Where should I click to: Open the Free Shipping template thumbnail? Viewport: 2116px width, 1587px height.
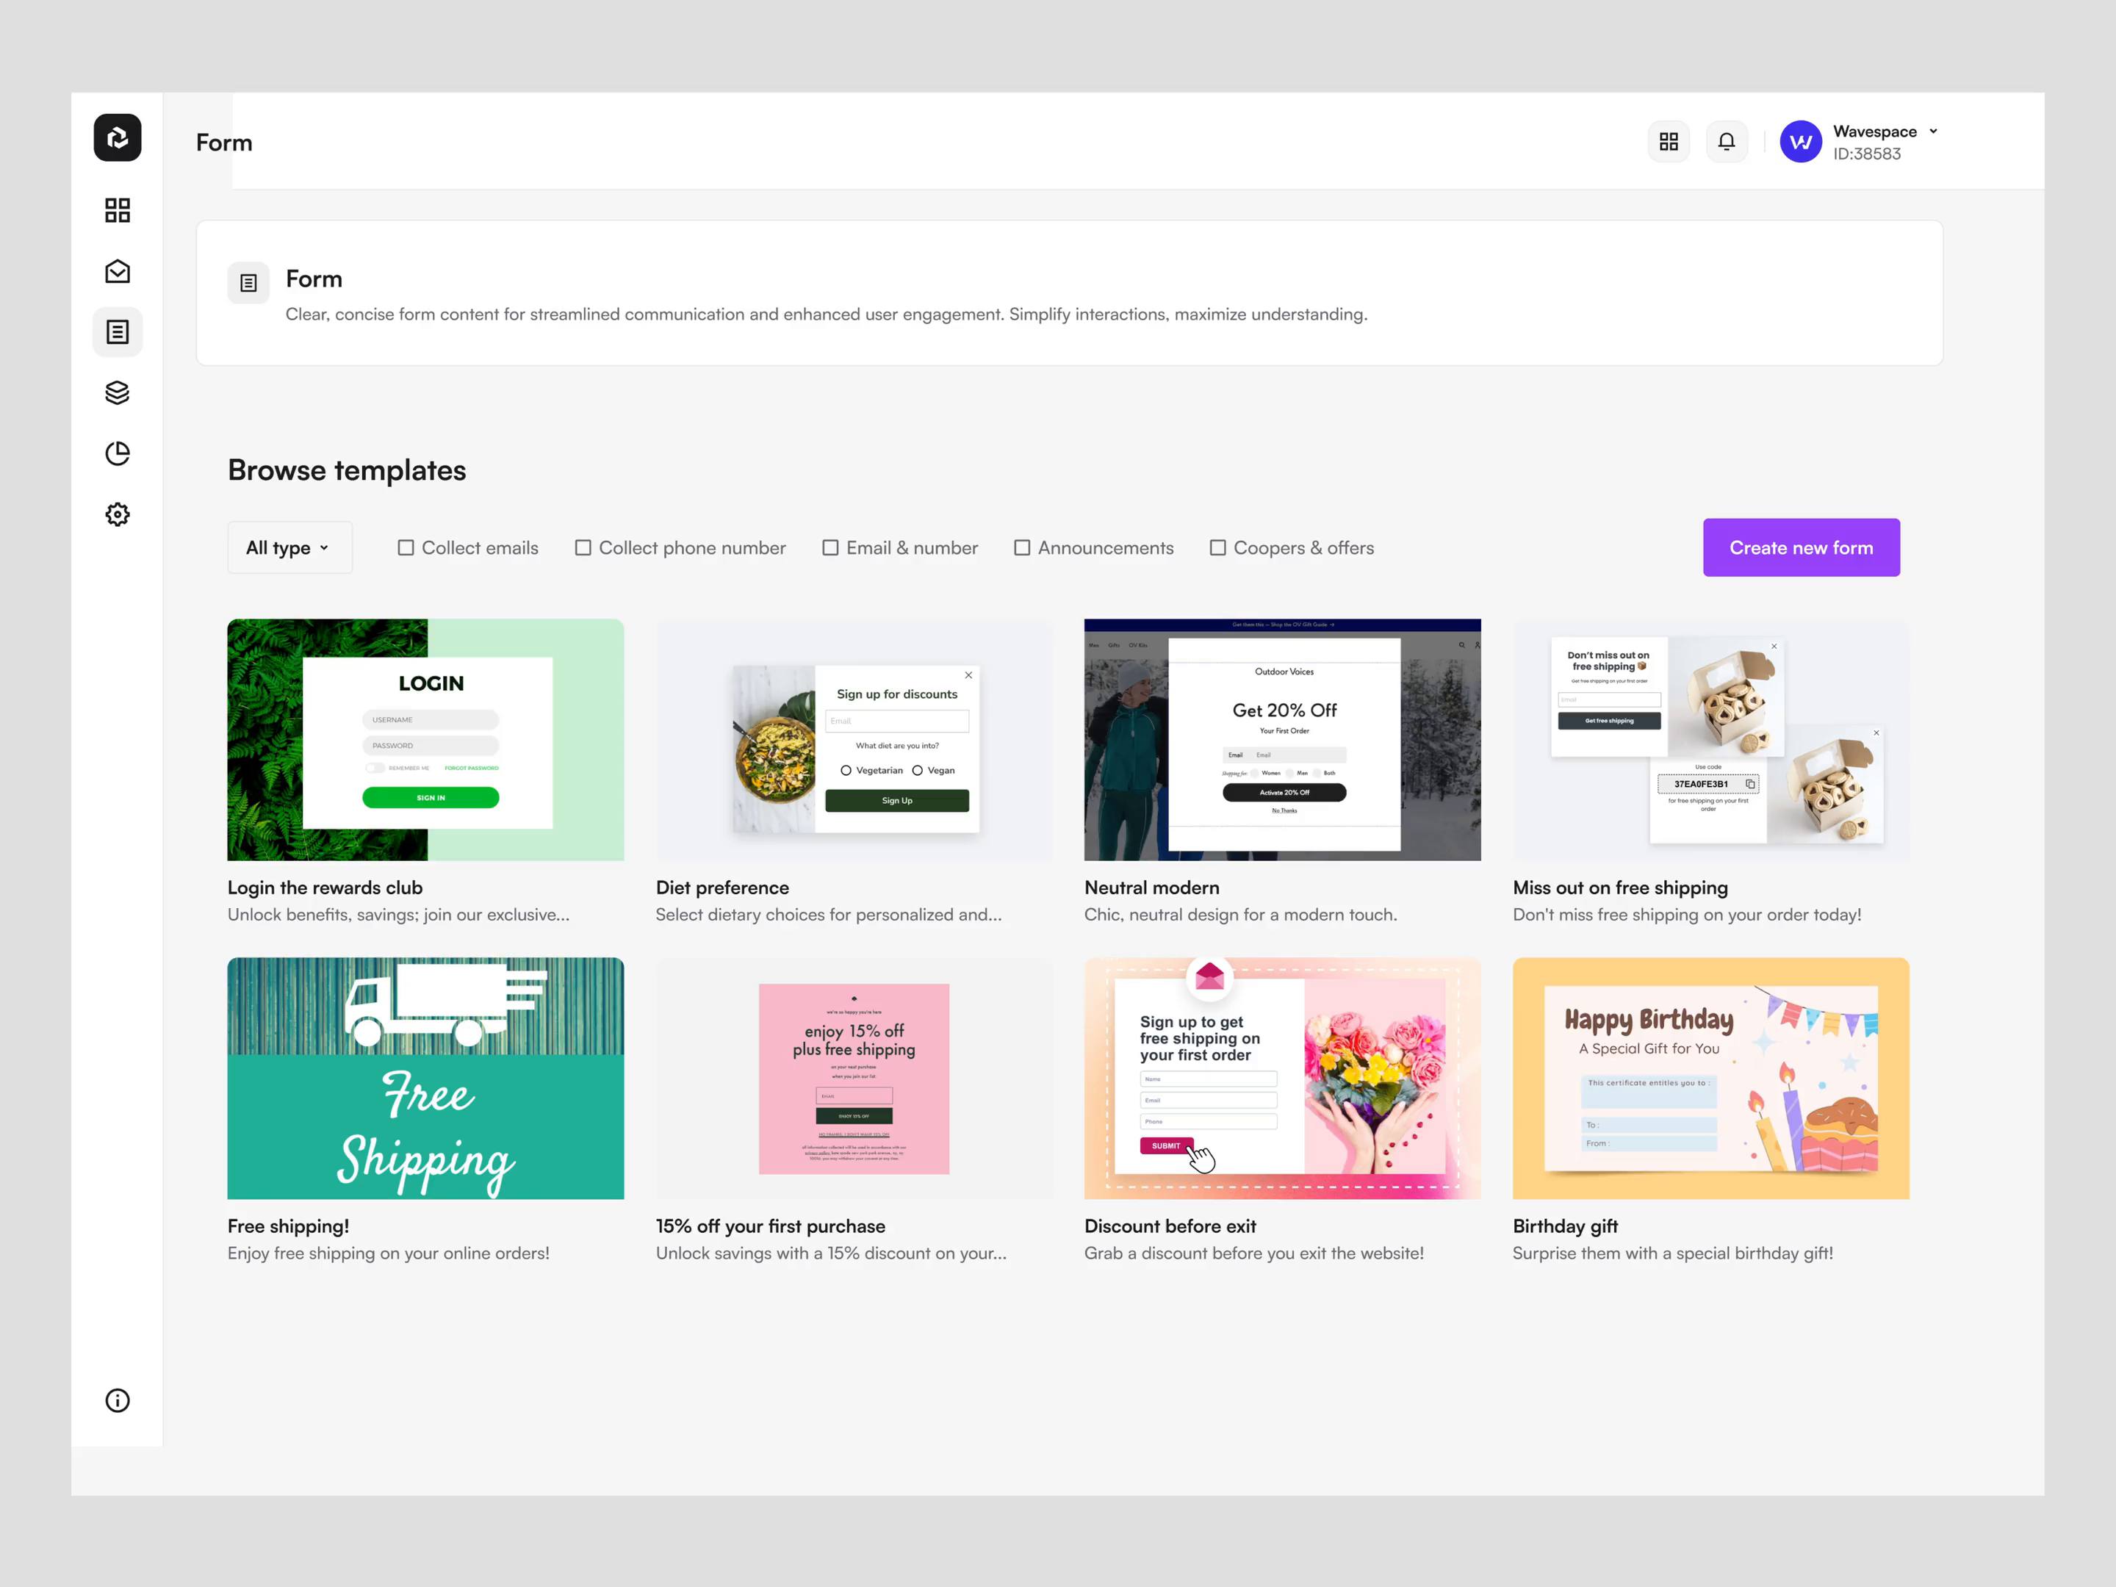[425, 1078]
